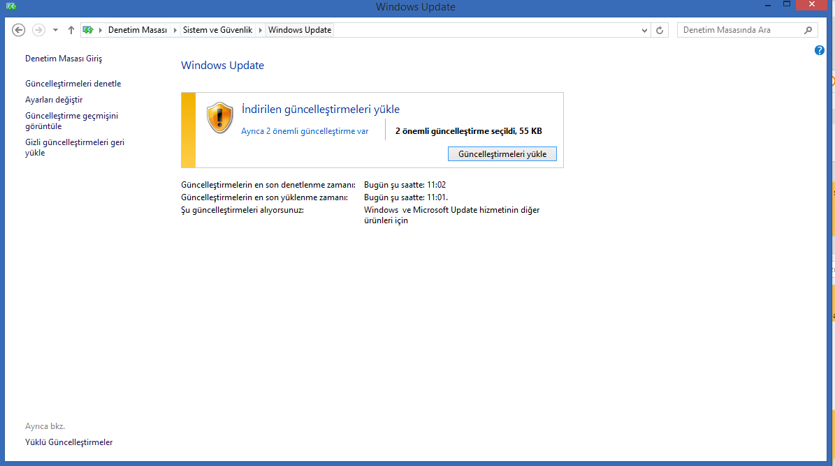Click the search magnifier icon

[808, 30]
